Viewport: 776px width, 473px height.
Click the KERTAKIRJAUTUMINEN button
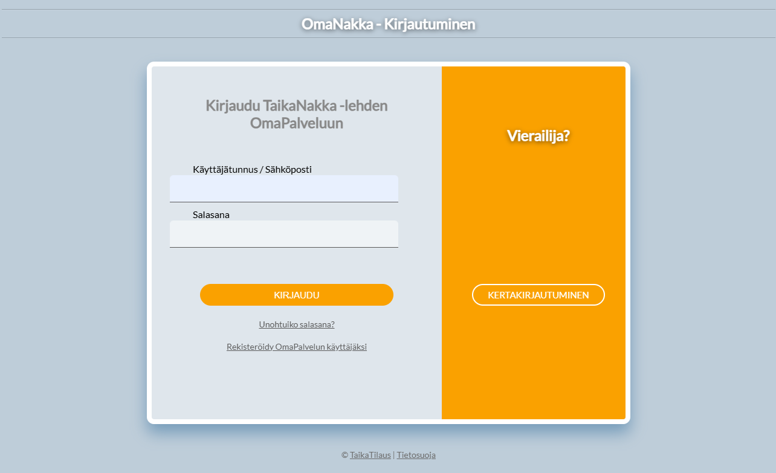pos(538,295)
